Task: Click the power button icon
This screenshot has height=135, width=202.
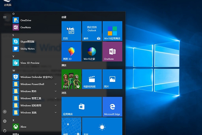Action: coord(5,131)
